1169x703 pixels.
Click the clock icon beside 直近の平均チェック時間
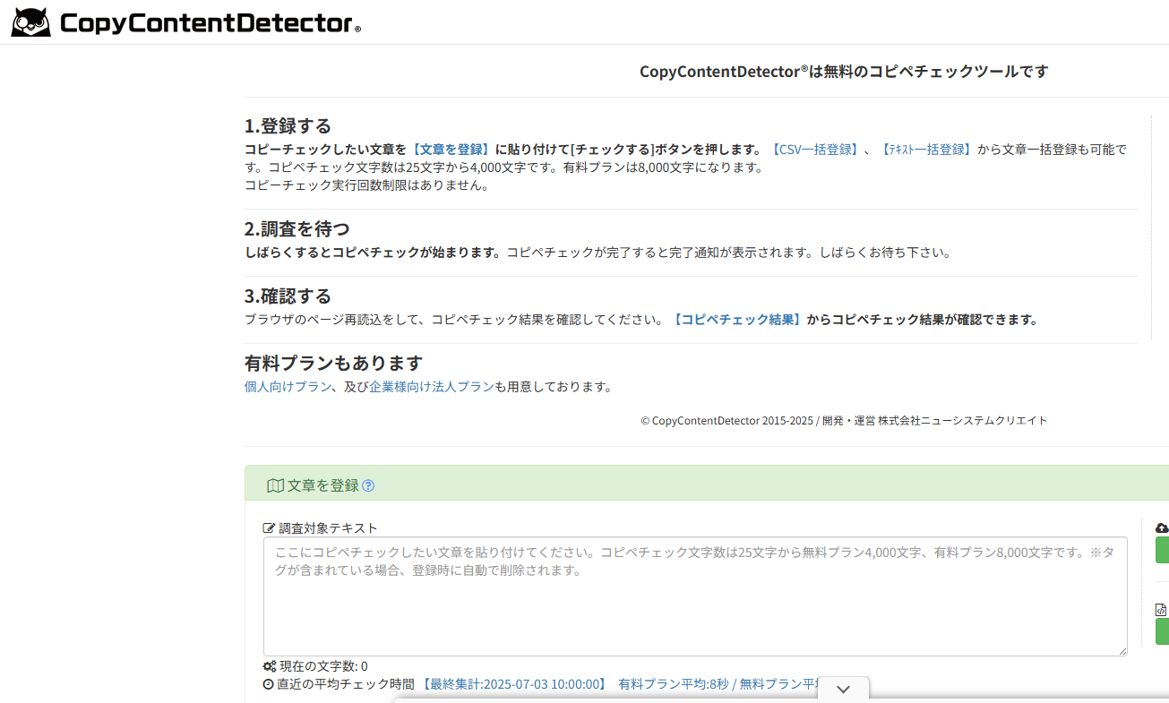pyautogui.click(x=269, y=684)
